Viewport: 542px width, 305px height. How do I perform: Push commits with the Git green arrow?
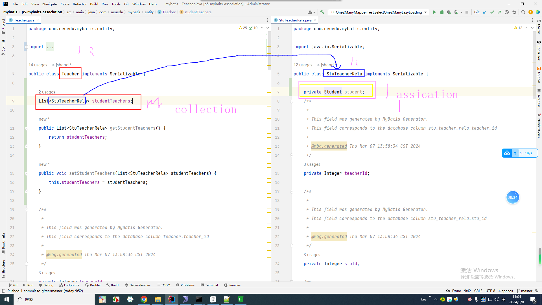coord(499,12)
